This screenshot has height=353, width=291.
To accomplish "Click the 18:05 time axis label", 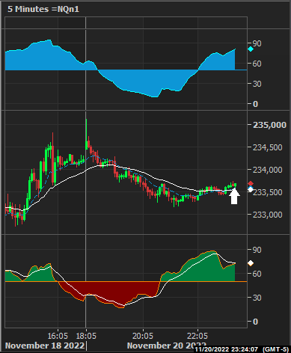I will [x=86, y=336].
